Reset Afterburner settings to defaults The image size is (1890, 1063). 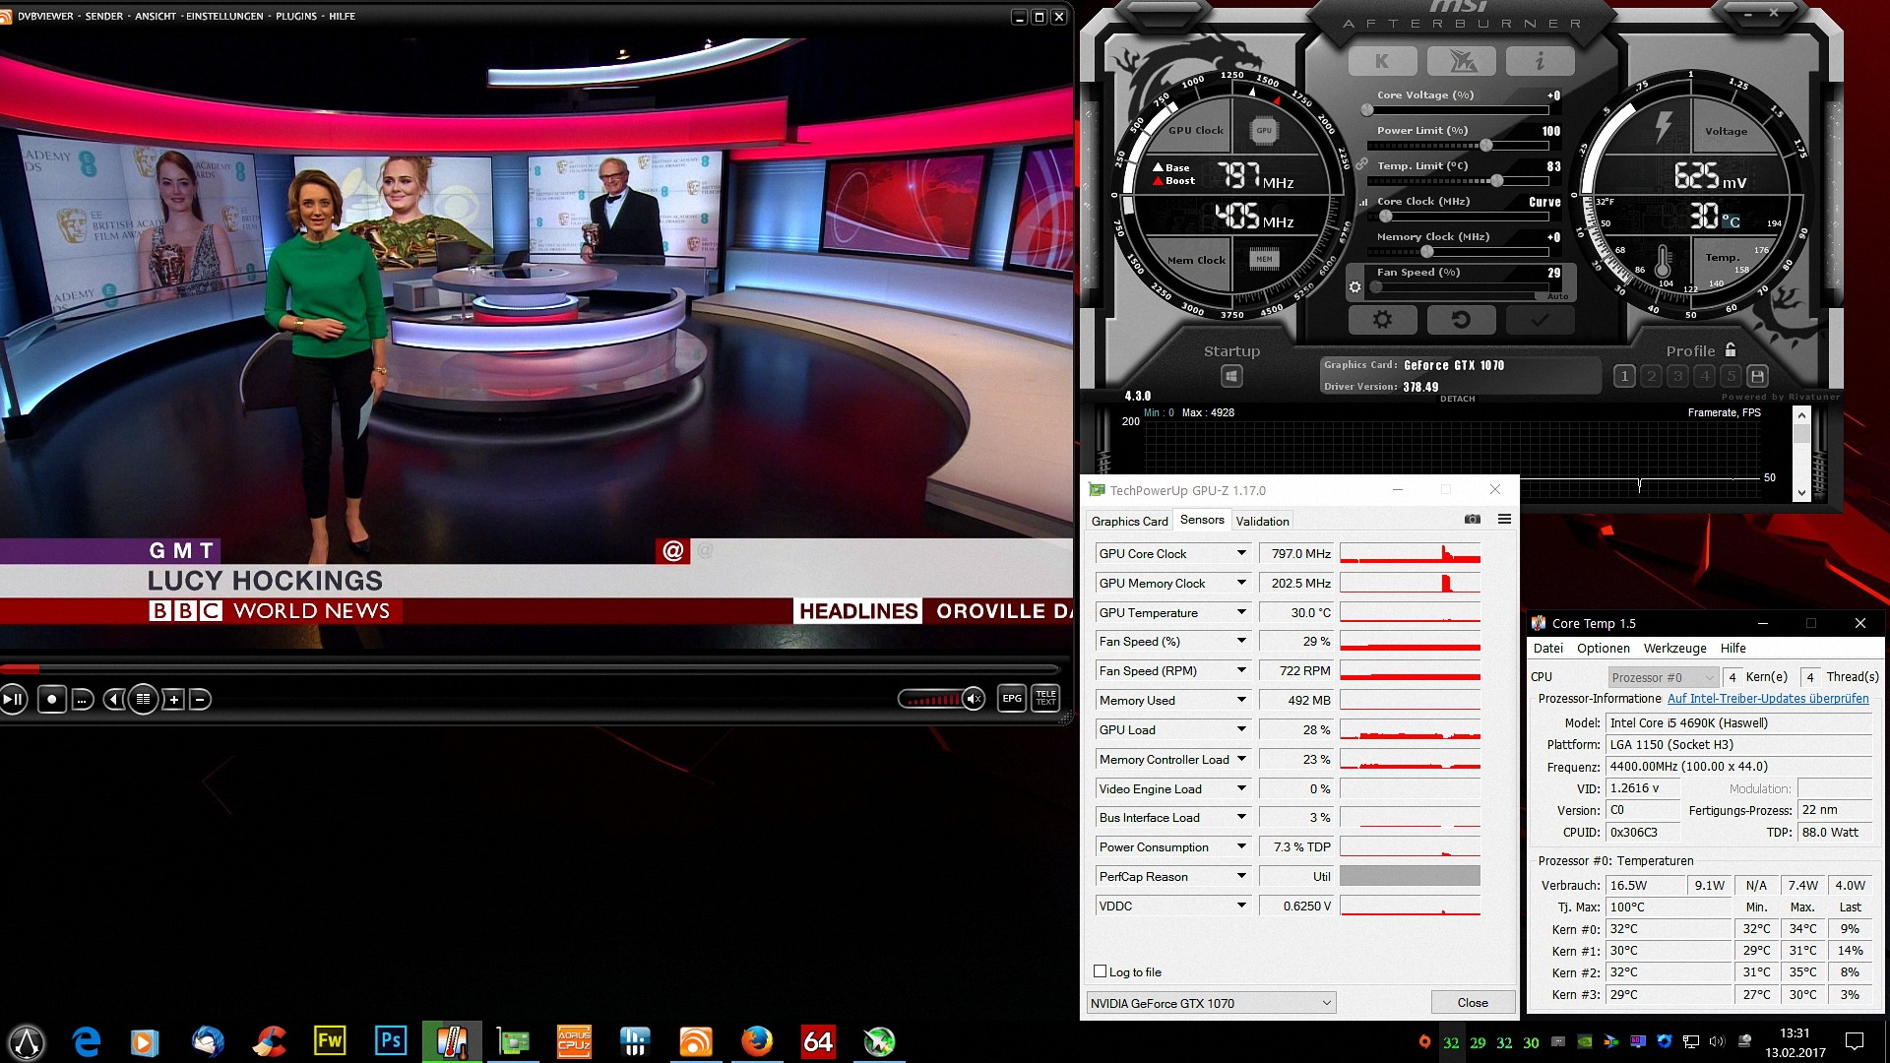(1461, 320)
